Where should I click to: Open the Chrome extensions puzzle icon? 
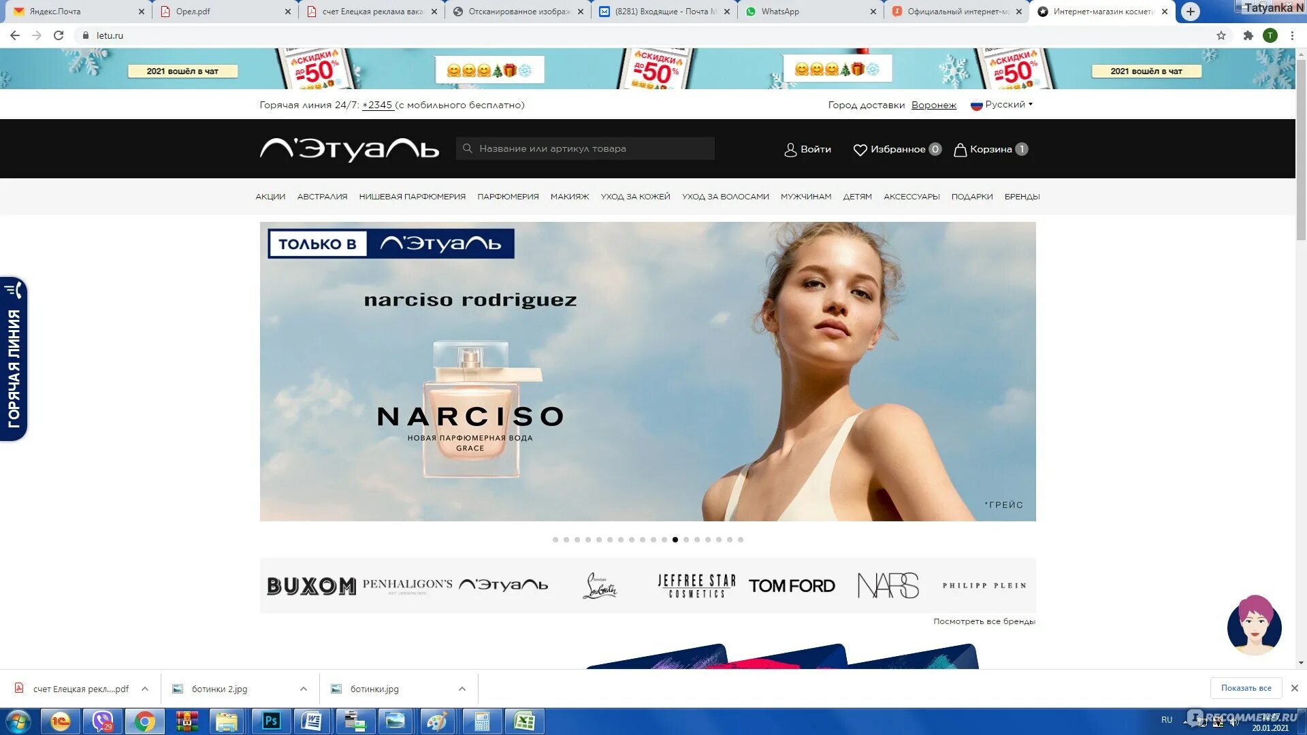pos(1248,35)
